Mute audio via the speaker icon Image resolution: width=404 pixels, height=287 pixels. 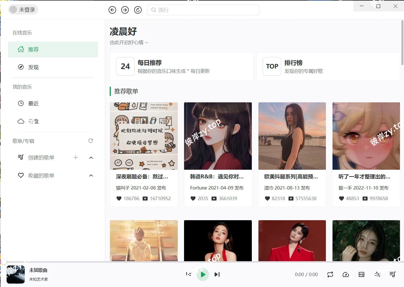tap(377, 274)
